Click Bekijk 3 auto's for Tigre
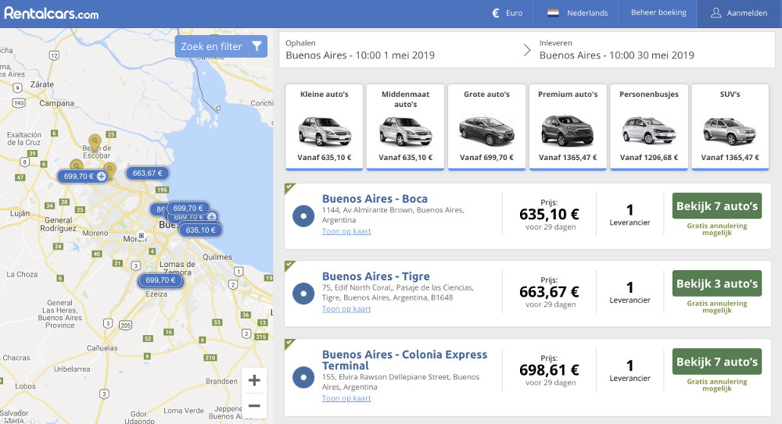 tap(716, 283)
